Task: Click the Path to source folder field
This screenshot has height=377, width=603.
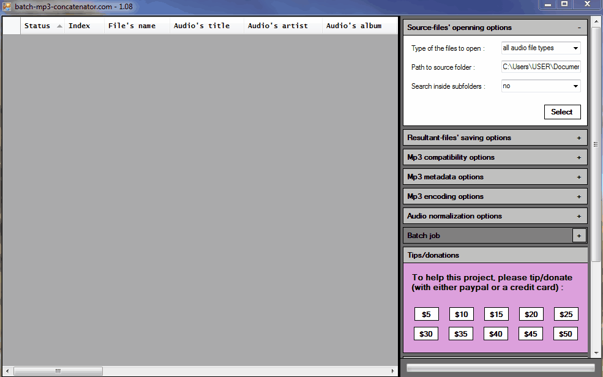Action: pyautogui.click(x=541, y=67)
